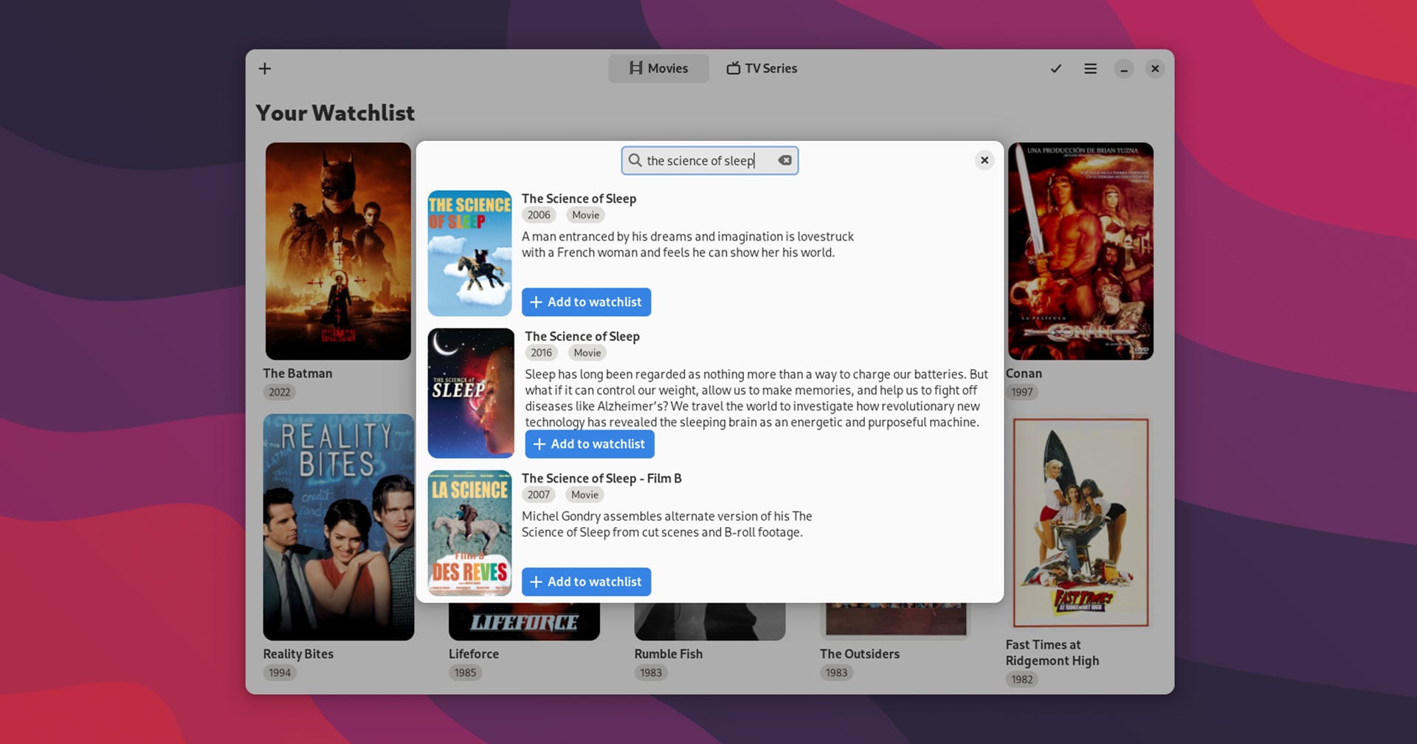
Task: Select The Science of Sleep 2006 poster thumbnail
Action: click(470, 252)
